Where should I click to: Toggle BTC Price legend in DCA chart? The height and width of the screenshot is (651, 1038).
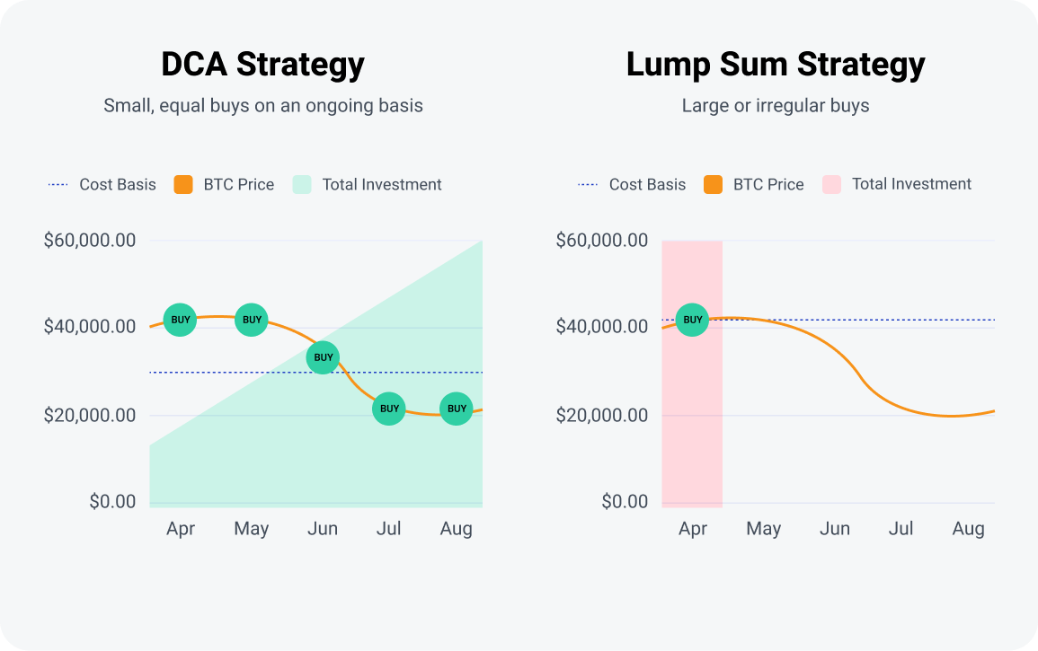click(225, 185)
